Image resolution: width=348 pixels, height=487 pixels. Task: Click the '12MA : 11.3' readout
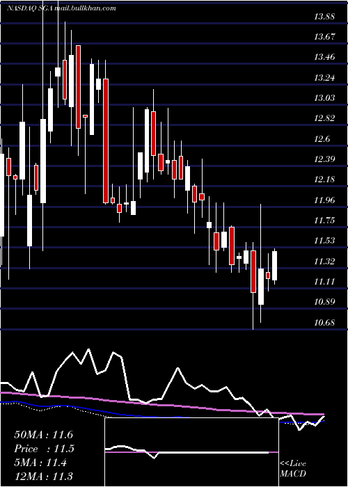[x=43, y=476]
